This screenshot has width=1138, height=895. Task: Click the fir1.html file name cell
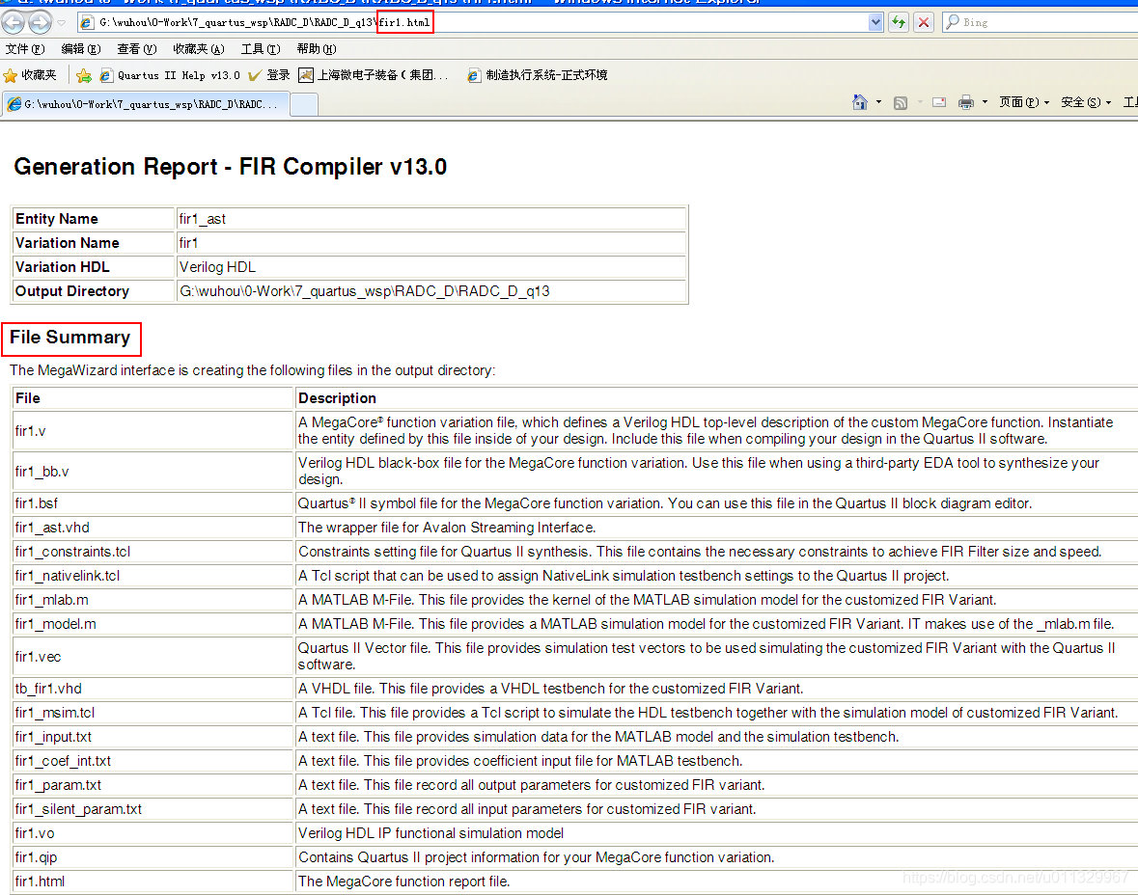(x=153, y=881)
